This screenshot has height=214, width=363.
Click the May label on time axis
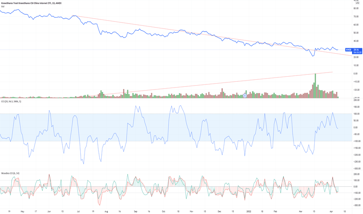point(22,211)
